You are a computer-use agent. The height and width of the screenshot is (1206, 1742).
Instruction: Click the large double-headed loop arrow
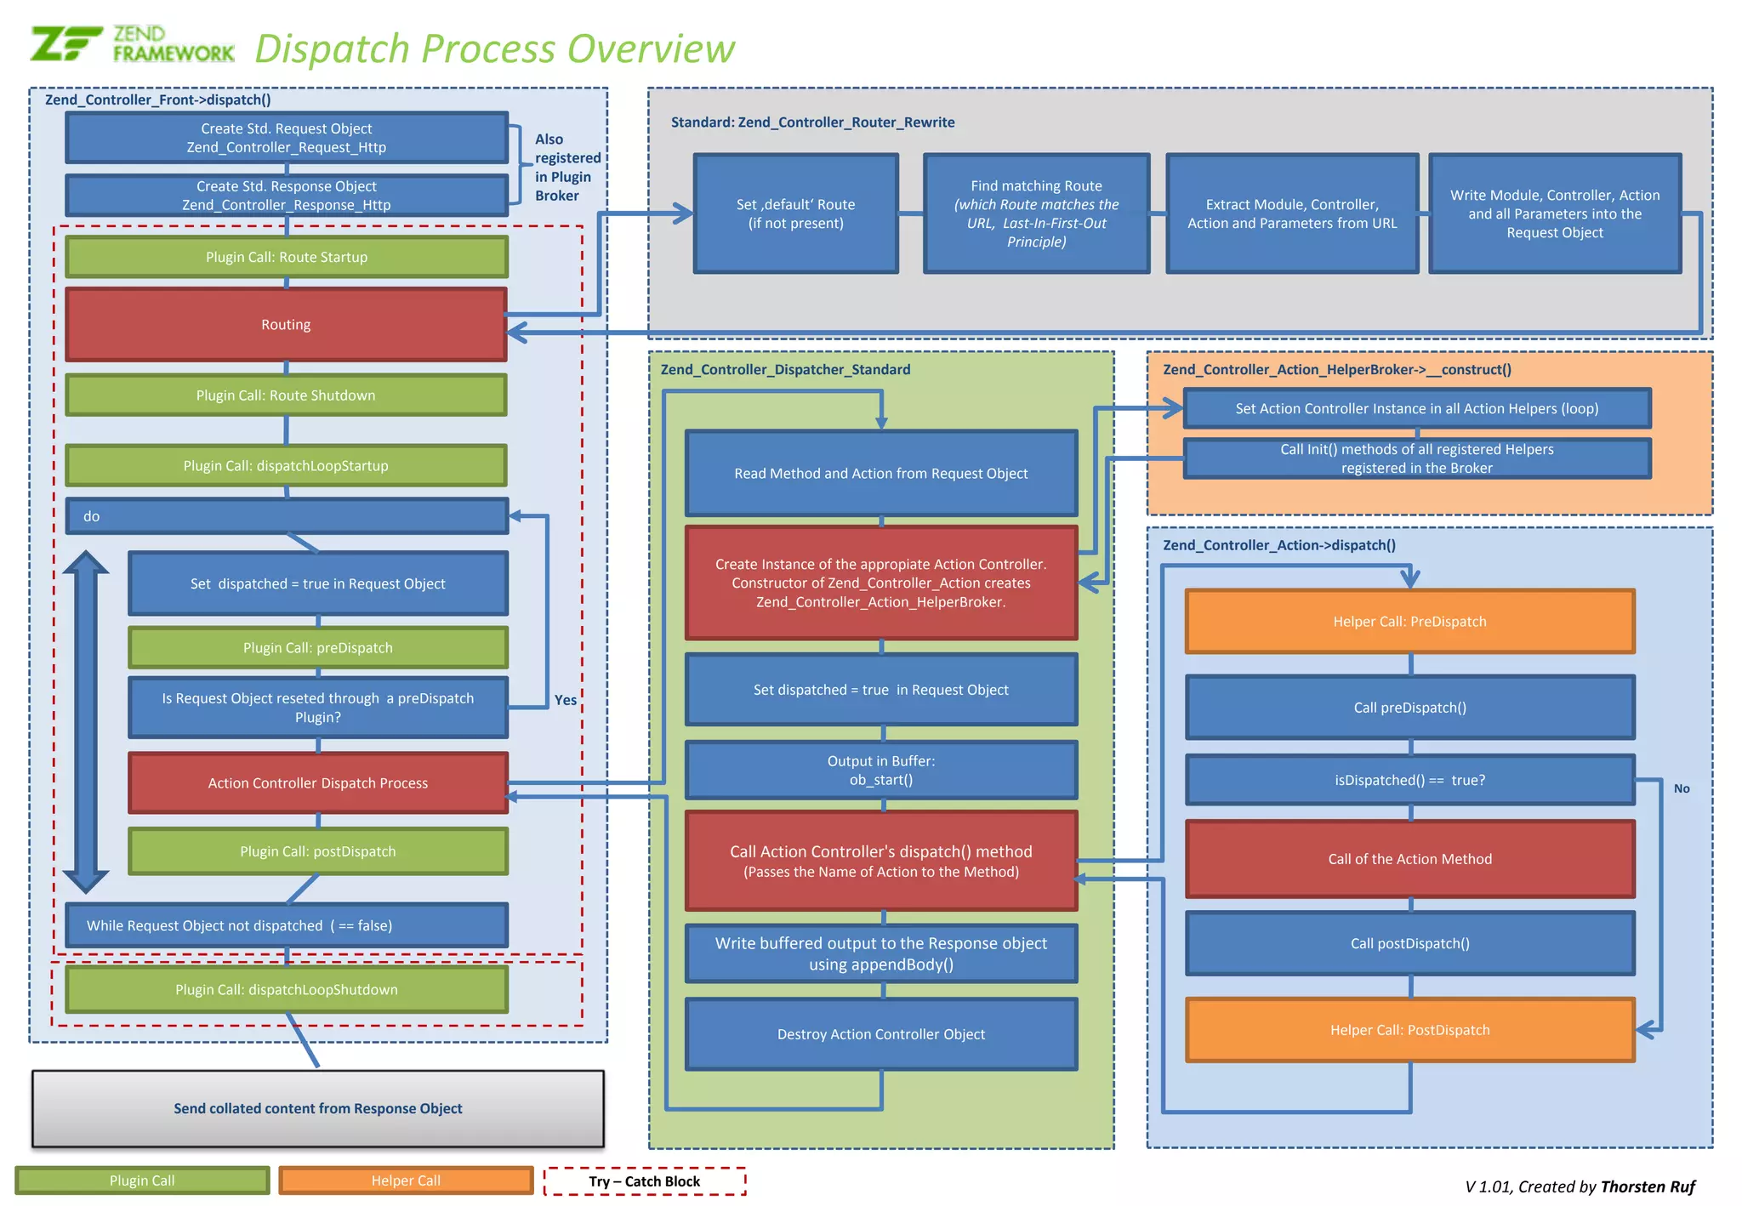85,723
